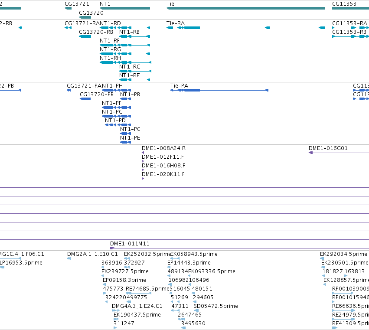369x330 pixels.
Task: Select protein NT1-PG
Action: [x=117, y=116]
